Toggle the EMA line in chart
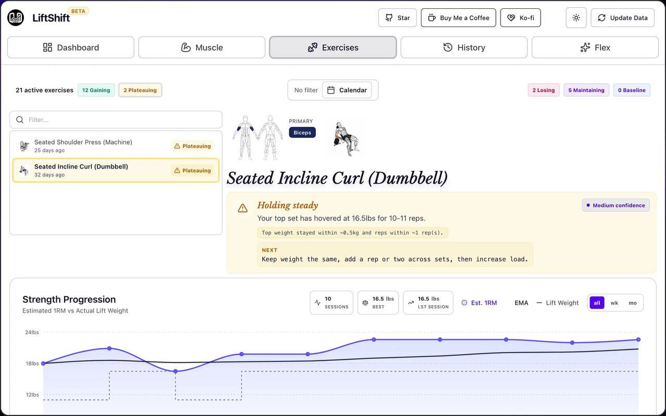666x416 pixels. pos(521,303)
